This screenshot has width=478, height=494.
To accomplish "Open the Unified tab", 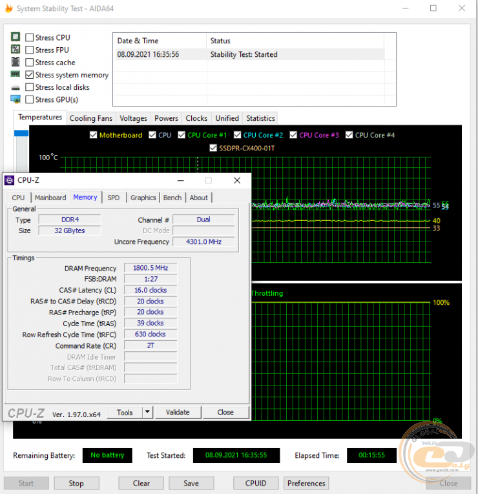I will click(x=227, y=118).
